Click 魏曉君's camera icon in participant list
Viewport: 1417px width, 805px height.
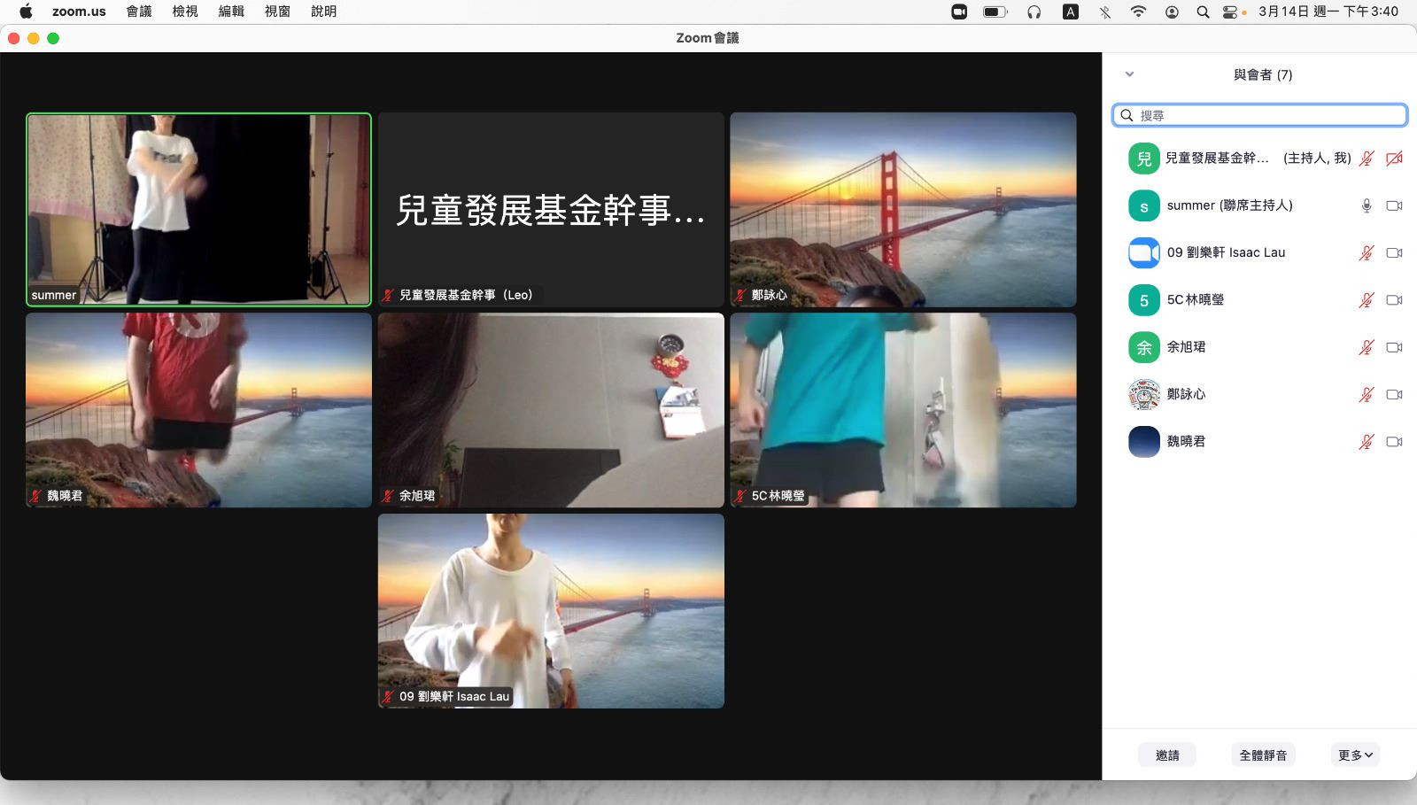point(1394,441)
